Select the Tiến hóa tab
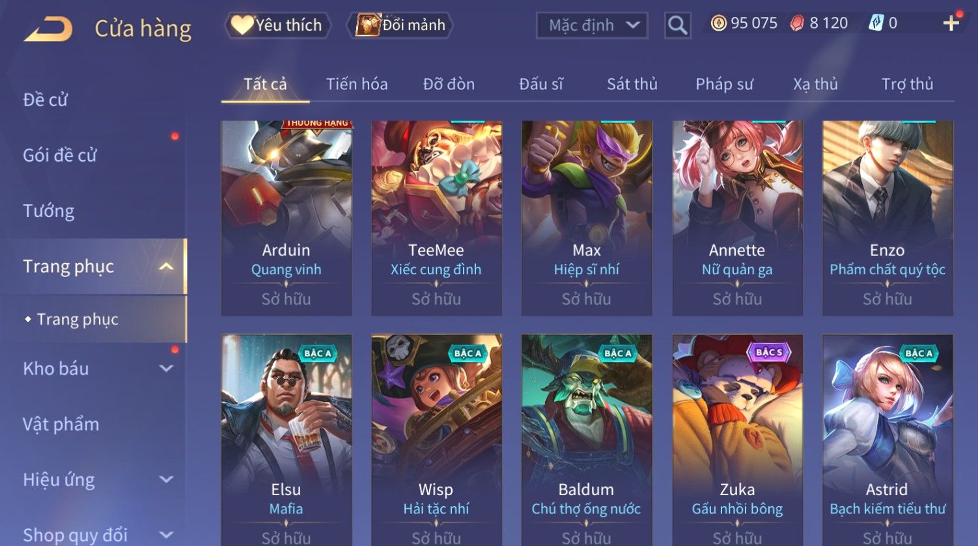 [357, 84]
